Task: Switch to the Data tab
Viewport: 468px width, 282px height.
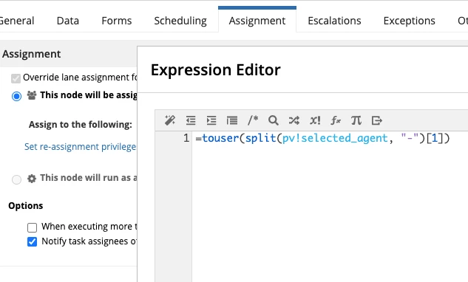Action: point(68,21)
